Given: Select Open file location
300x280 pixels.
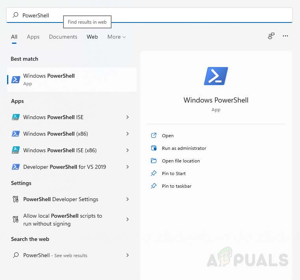Looking at the screenshot, I should [x=181, y=161].
